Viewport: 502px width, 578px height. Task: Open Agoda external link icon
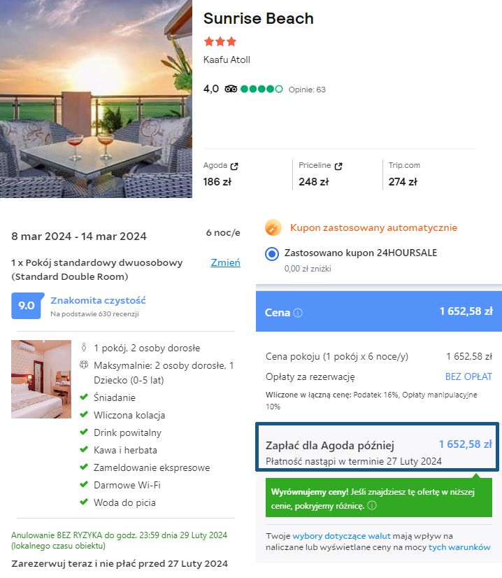pos(234,166)
